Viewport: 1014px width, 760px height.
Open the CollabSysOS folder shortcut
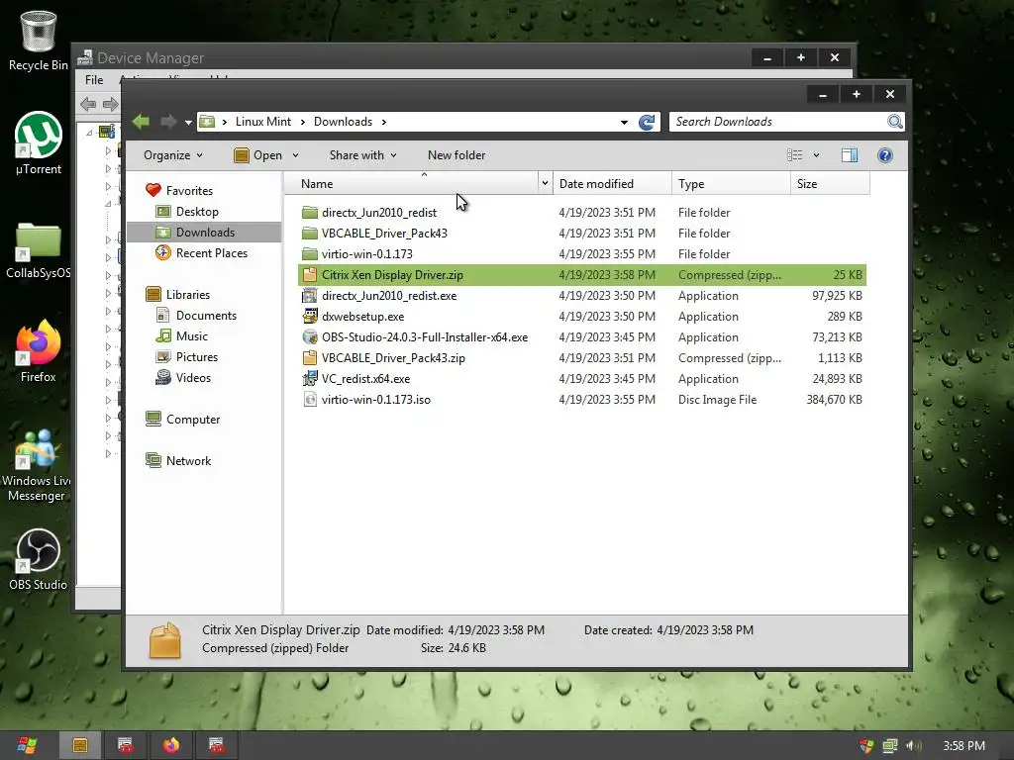39,250
